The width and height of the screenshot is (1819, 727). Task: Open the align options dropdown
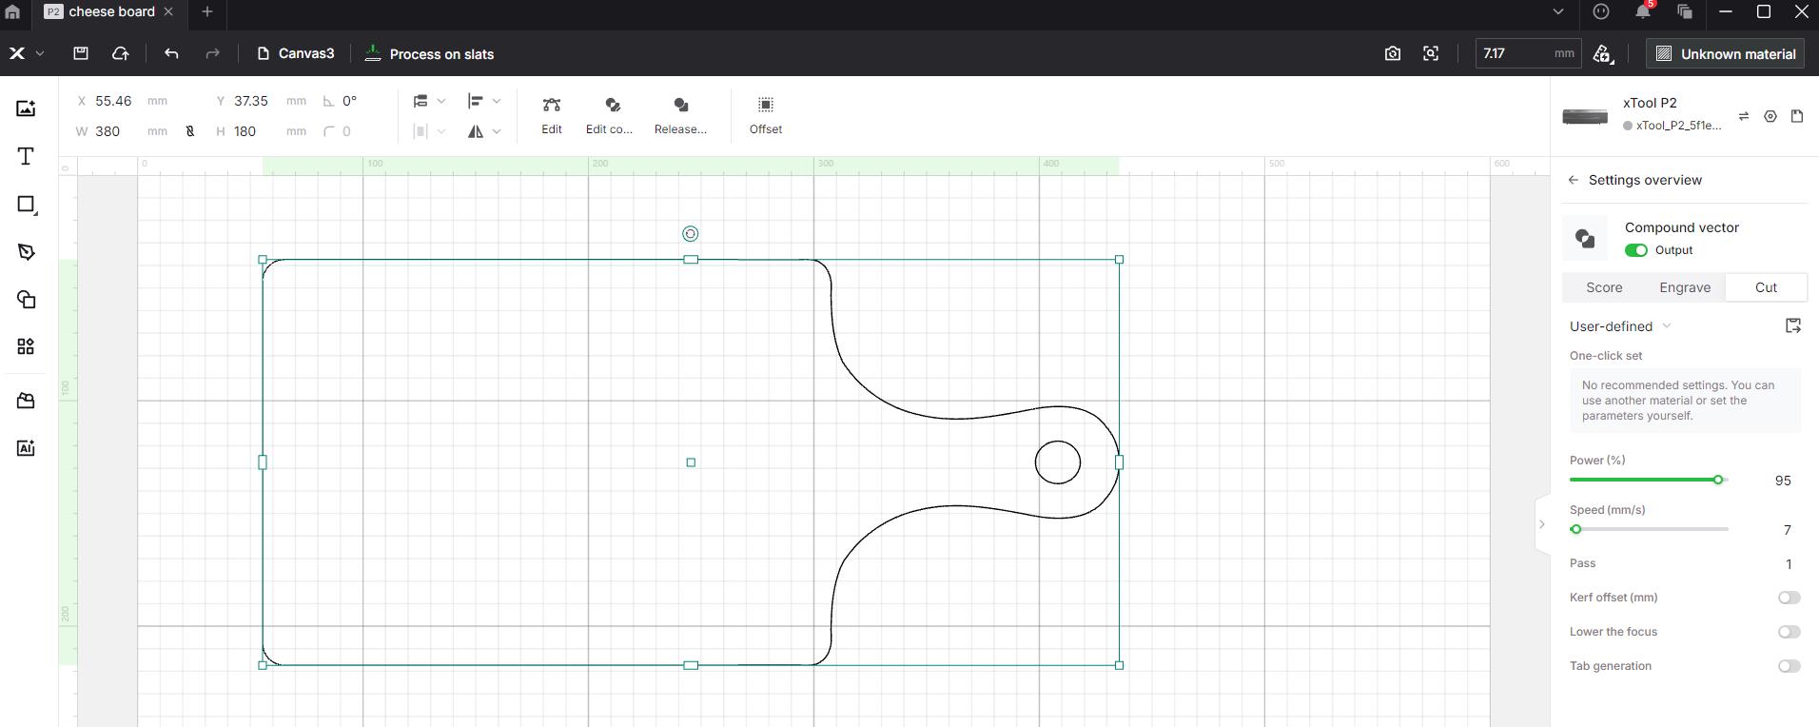pyautogui.click(x=483, y=101)
